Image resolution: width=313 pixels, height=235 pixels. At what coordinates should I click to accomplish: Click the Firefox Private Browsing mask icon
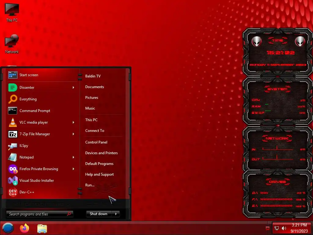(x=13, y=169)
